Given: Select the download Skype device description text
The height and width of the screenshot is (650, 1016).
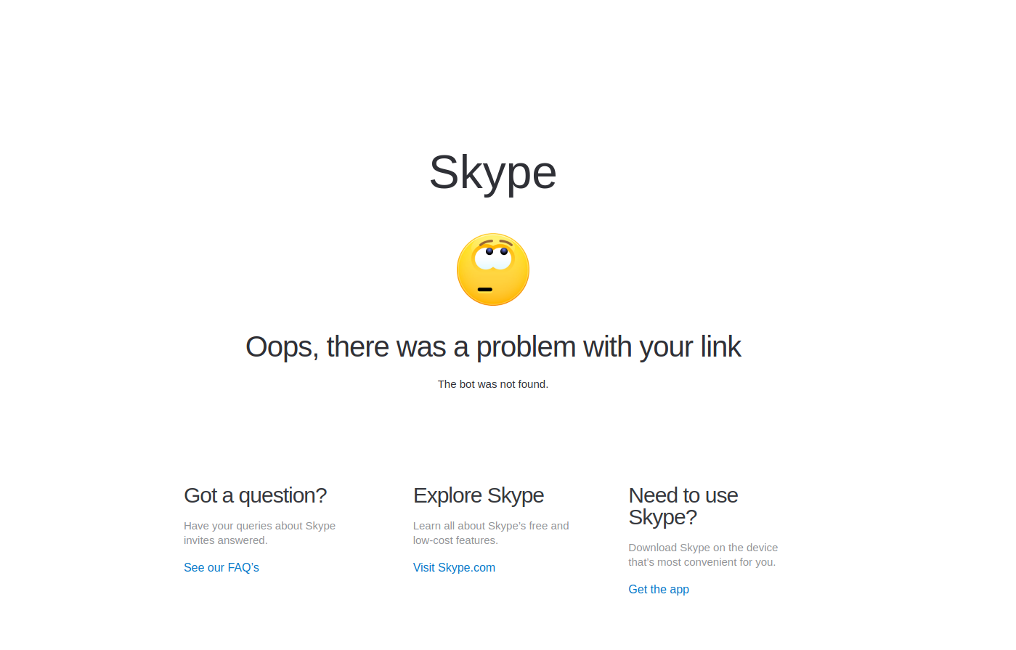Looking at the screenshot, I should [703, 554].
